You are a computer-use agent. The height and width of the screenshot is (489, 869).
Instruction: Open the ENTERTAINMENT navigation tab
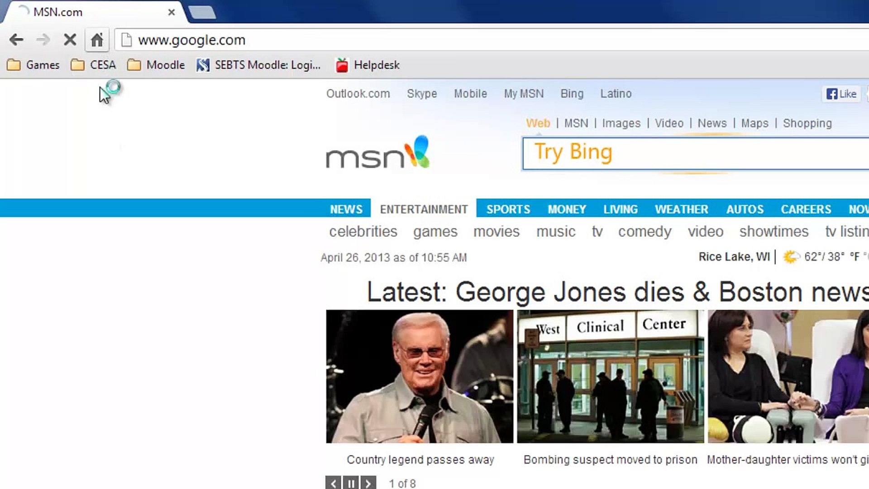pyautogui.click(x=424, y=209)
